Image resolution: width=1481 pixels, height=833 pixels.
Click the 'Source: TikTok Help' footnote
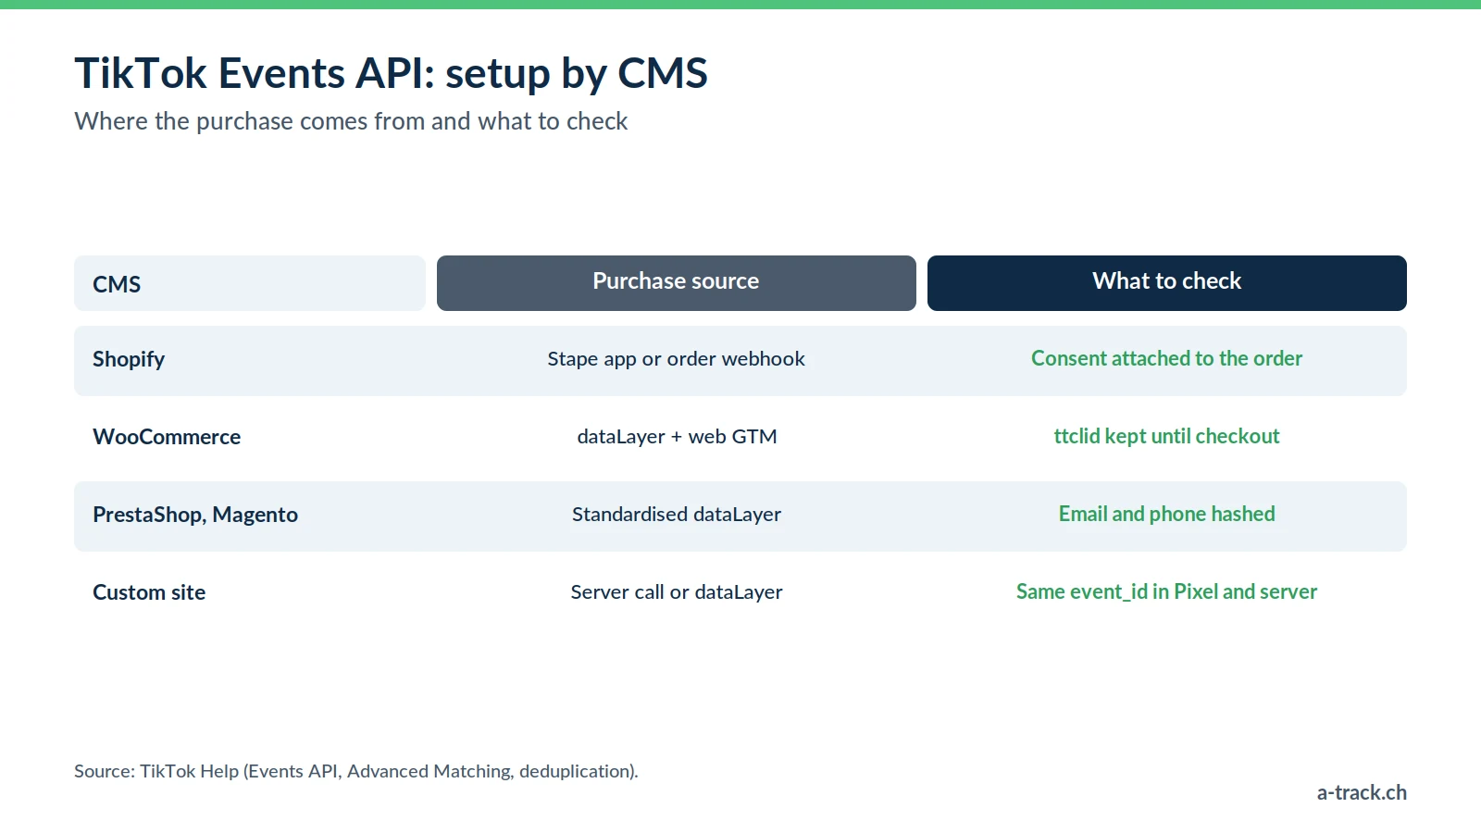(356, 771)
